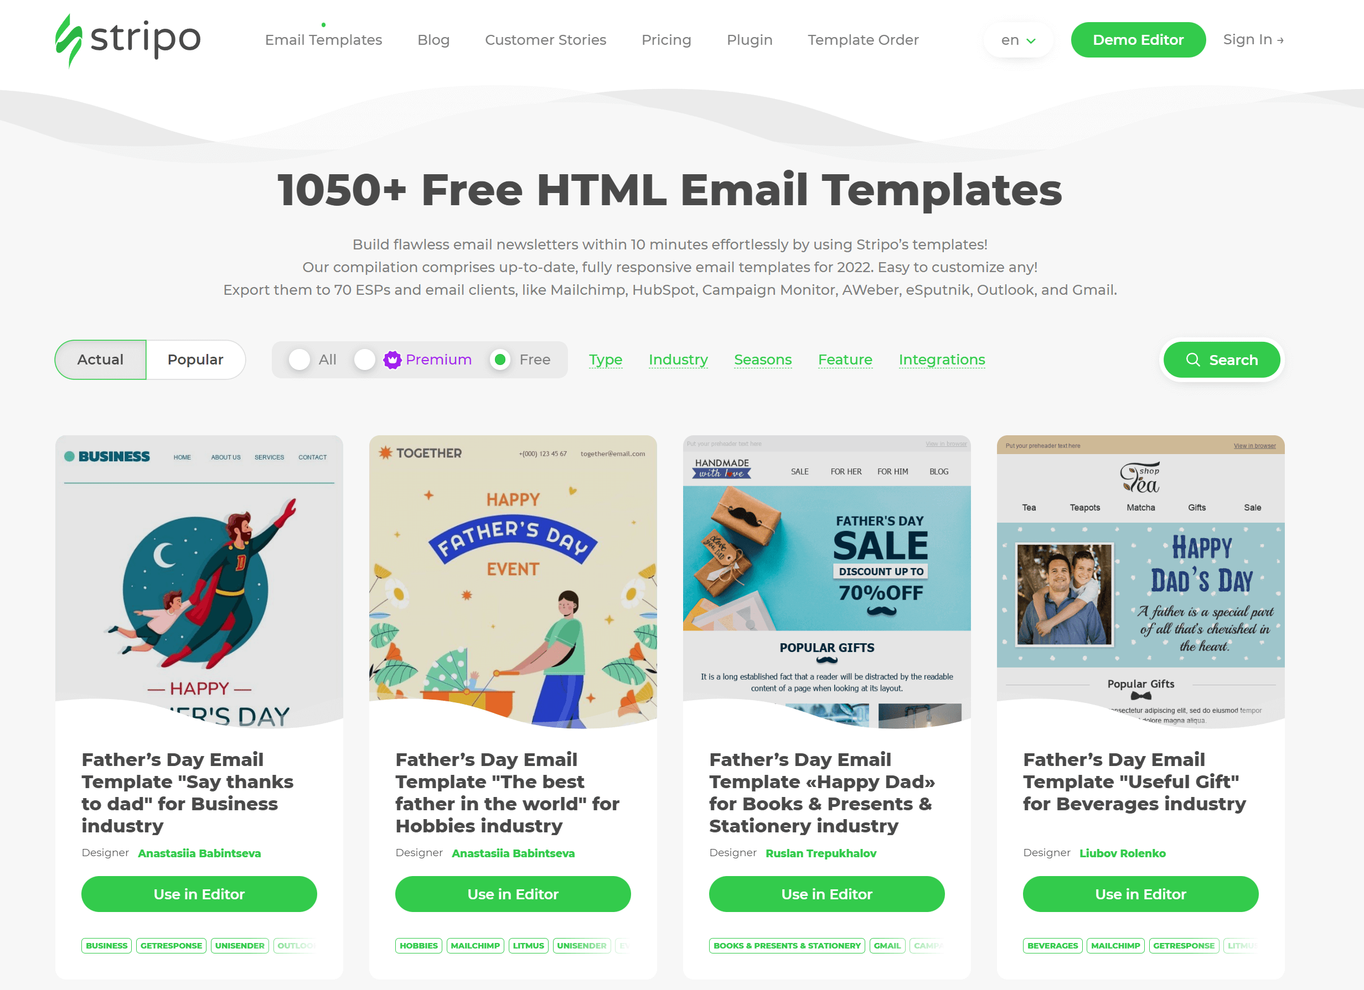1364x990 pixels.
Task: Click the Feature filter label
Action: pyautogui.click(x=845, y=359)
